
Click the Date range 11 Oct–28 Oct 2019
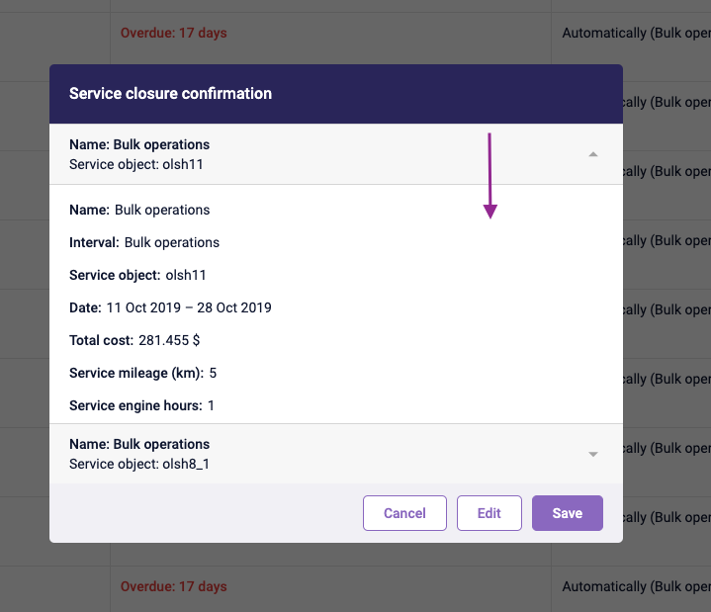[189, 307]
